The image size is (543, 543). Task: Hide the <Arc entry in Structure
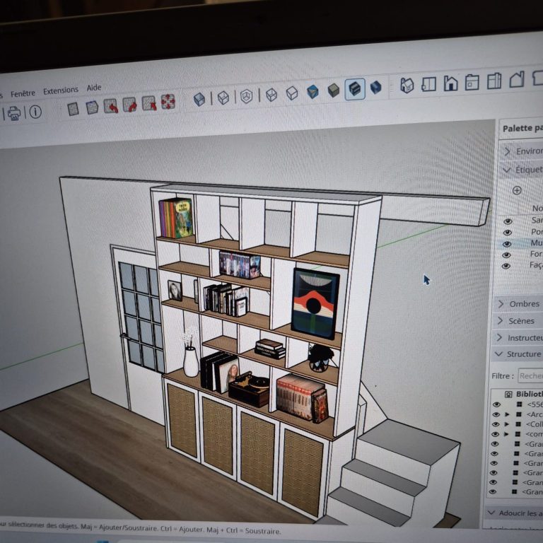[496, 414]
